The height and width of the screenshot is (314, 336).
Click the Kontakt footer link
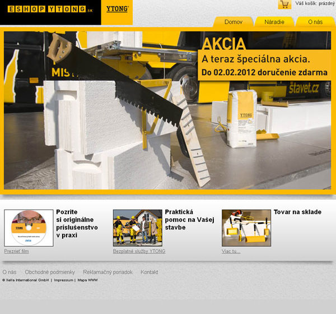click(149, 272)
